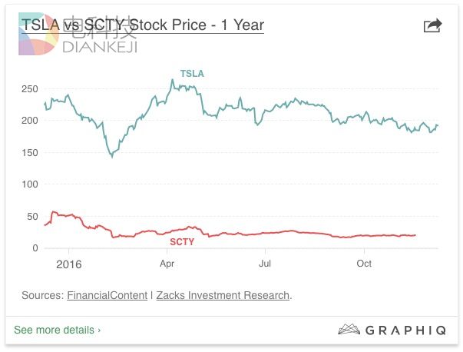Click the 100 y-axis label
Image resolution: width=463 pixels, height=352 pixels.
(x=30, y=184)
